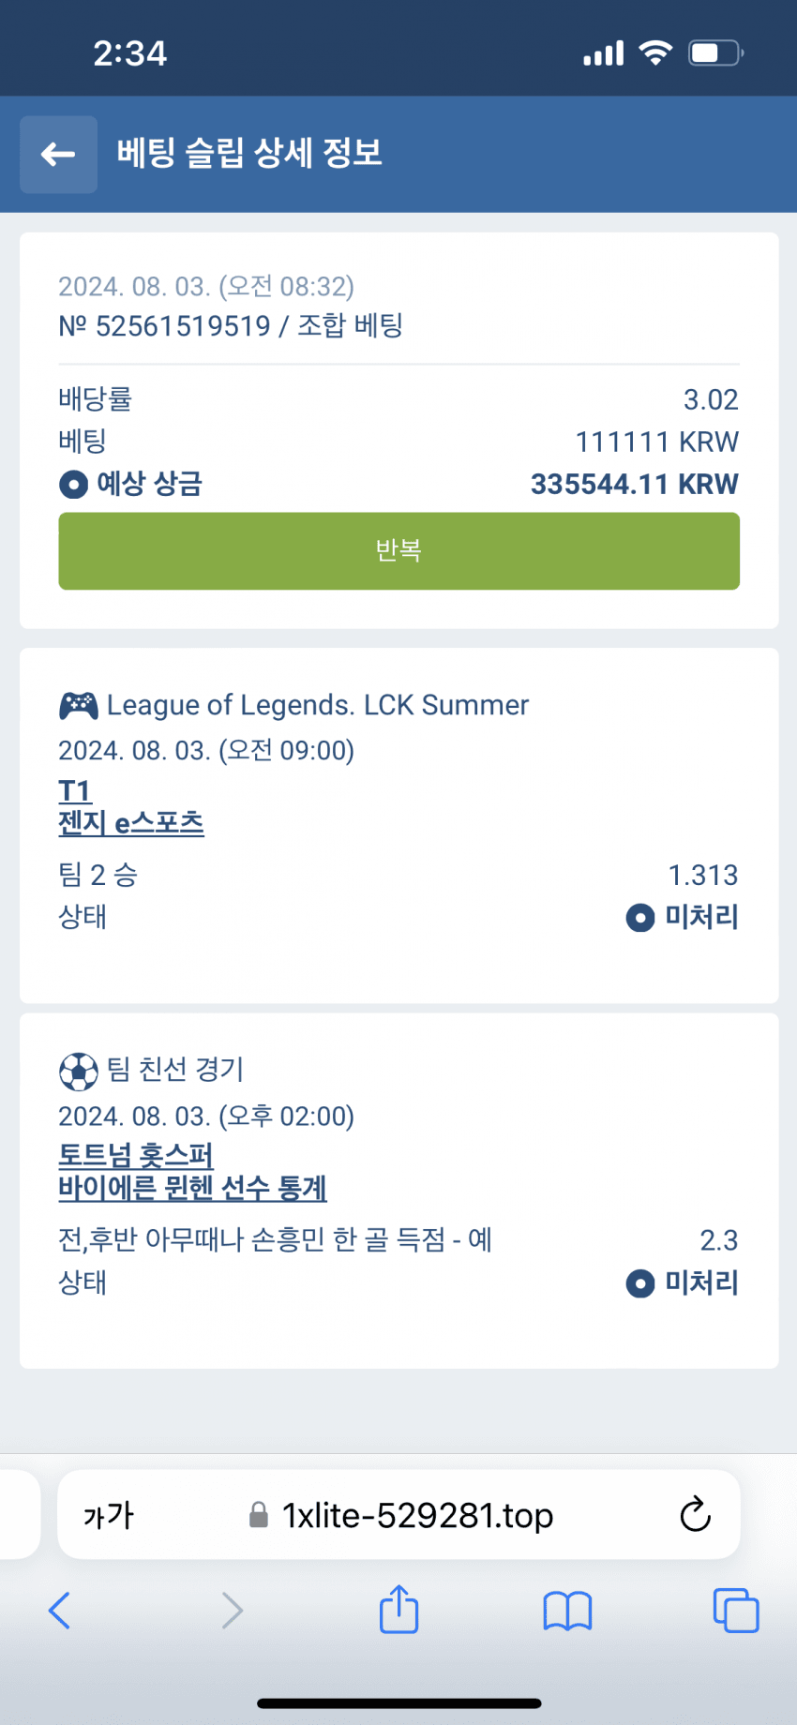Open the T1 team link

pos(75,790)
